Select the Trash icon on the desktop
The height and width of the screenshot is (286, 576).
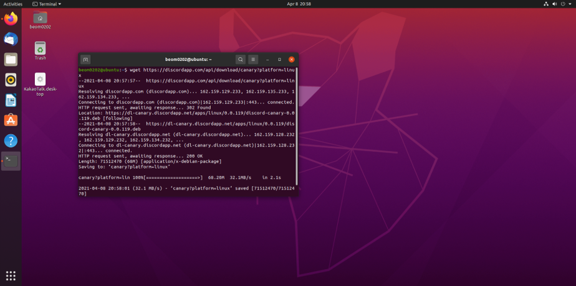(40, 49)
